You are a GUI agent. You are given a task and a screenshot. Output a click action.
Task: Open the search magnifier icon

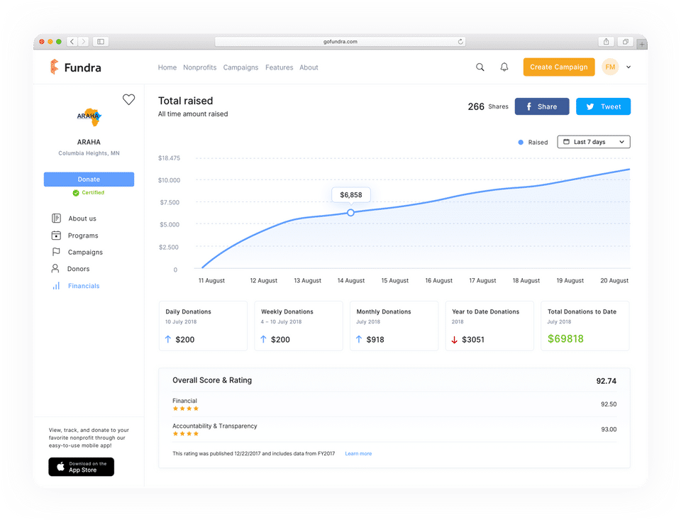[x=480, y=67]
